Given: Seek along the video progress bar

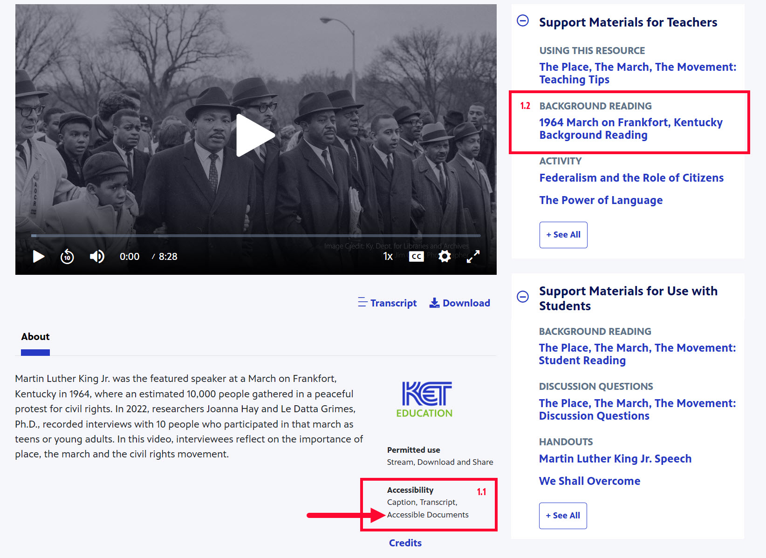Looking at the screenshot, I should click(x=256, y=236).
